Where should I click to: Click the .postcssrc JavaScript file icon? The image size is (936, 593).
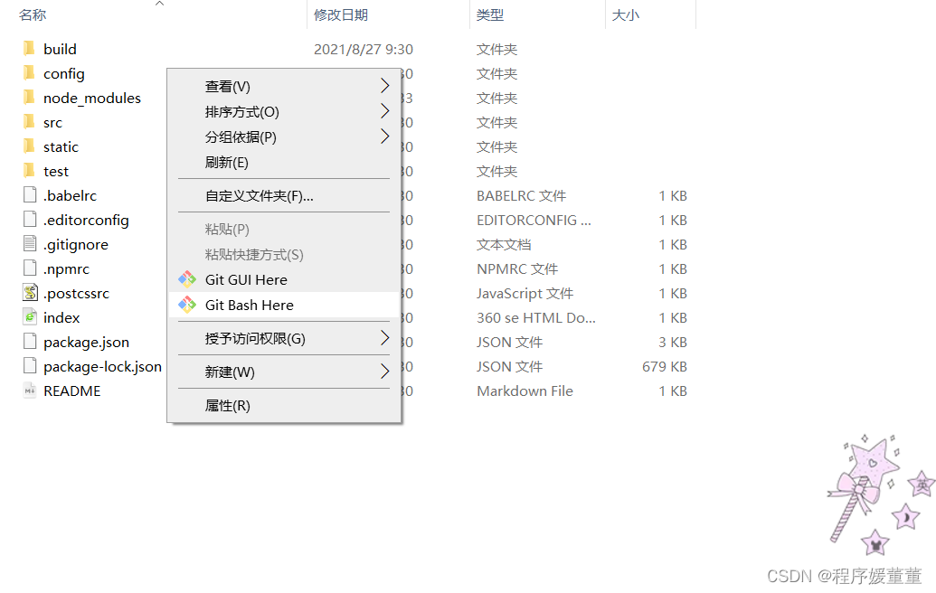pos(30,293)
